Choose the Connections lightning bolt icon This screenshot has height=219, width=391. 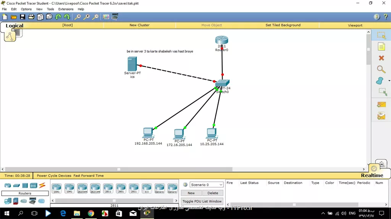(x=42, y=185)
